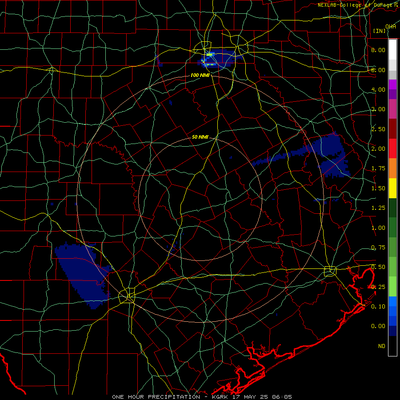This screenshot has width=400, height=400.
Task: Select the light blue 0.10 inch legend swatch
Action: point(392,301)
